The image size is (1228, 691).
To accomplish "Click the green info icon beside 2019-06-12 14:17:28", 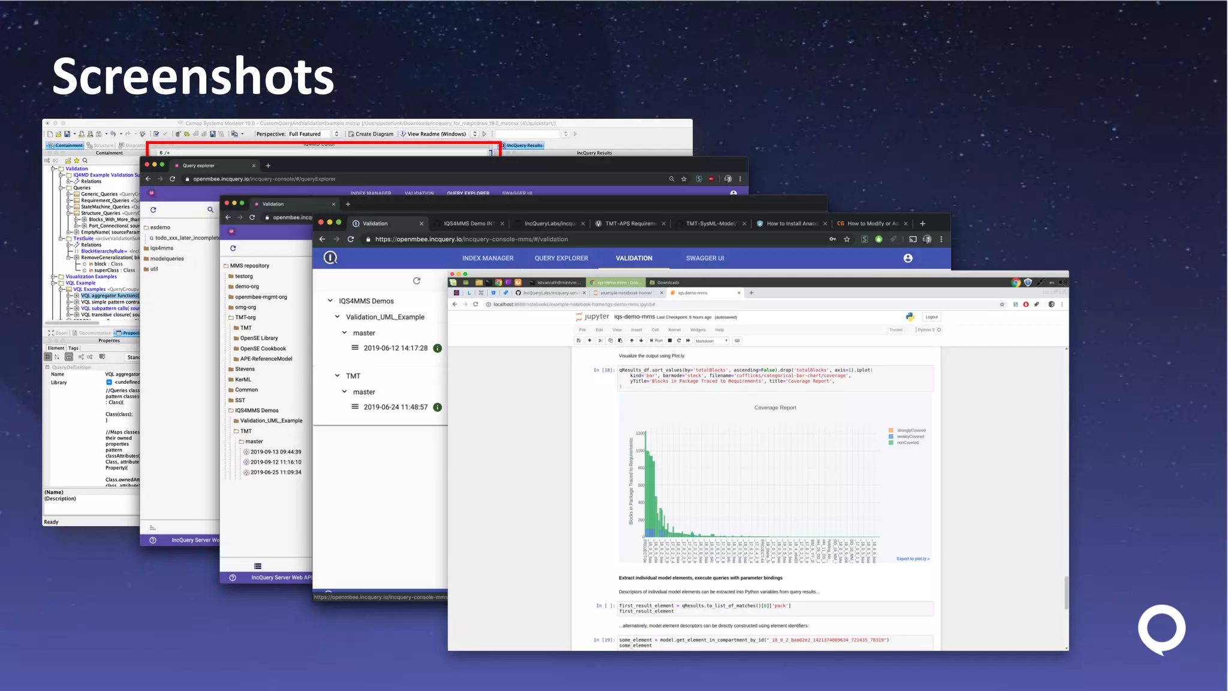I will [x=438, y=348].
